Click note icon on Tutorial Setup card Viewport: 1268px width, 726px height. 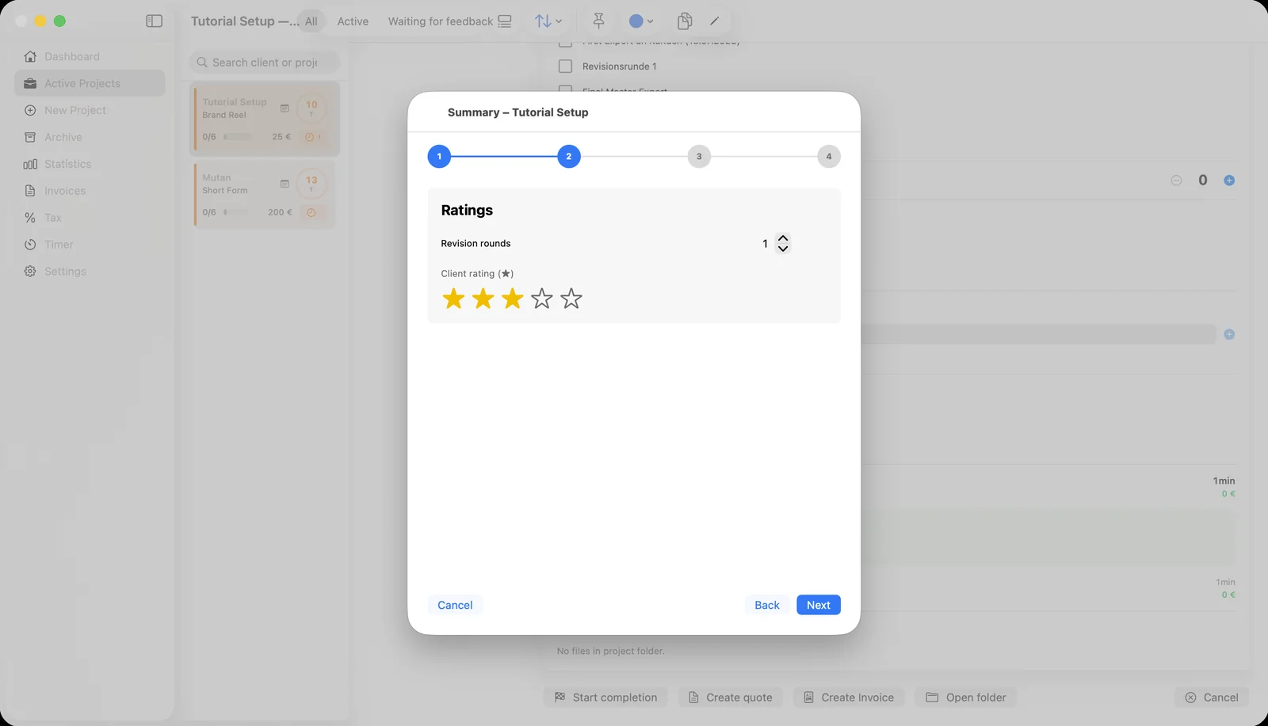[285, 108]
